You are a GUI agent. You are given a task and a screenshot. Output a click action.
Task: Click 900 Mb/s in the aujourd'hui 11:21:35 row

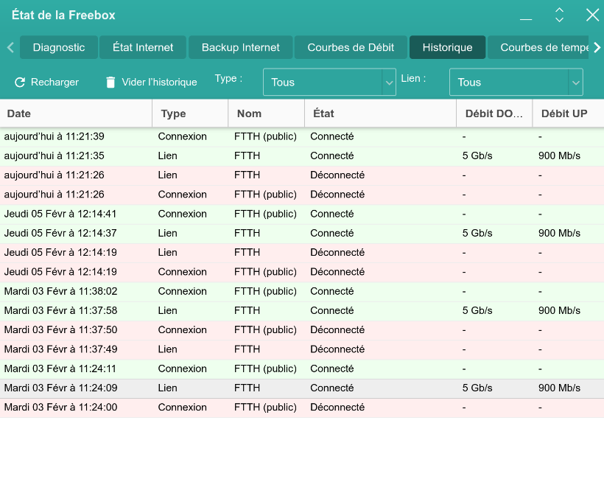click(x=559, y=156)
